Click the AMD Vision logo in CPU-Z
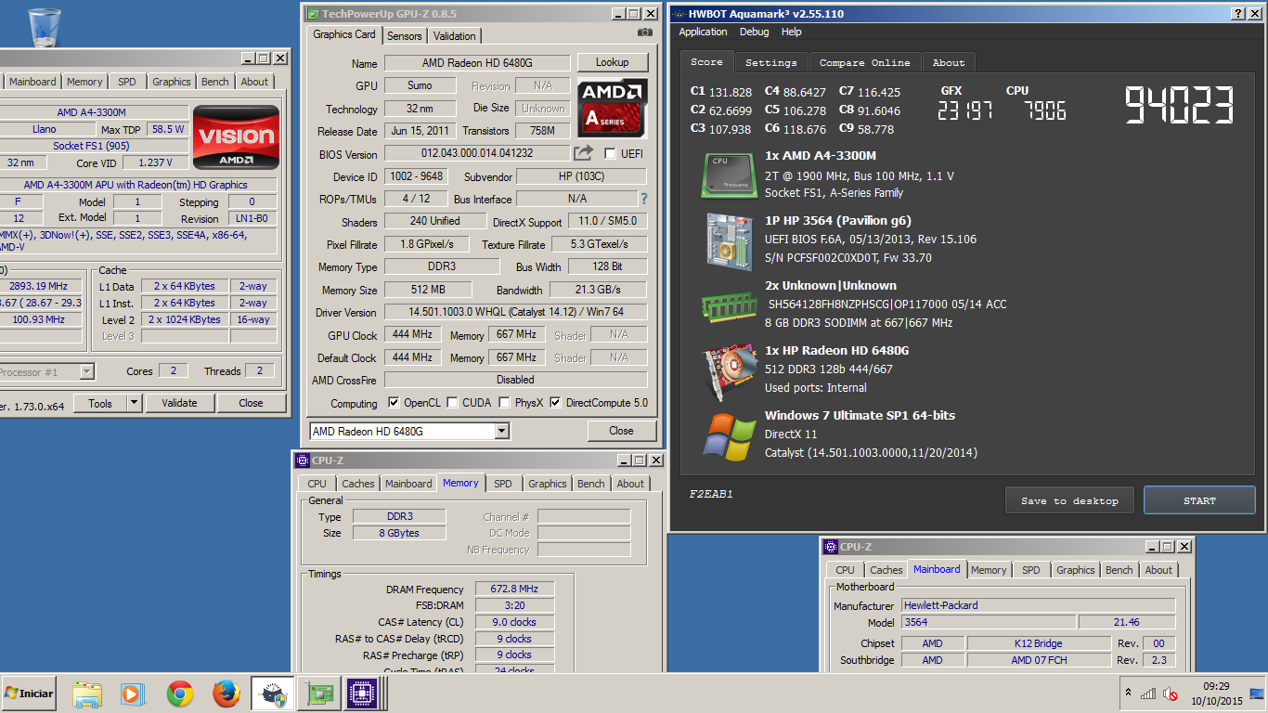The image size is (1268, 713). pos(236,137)
